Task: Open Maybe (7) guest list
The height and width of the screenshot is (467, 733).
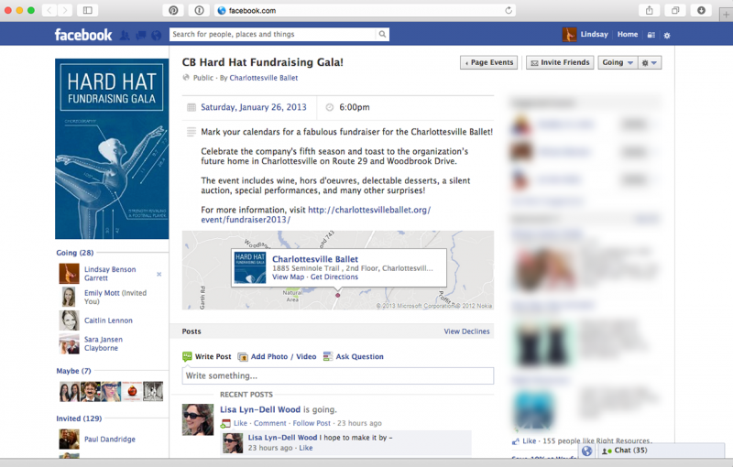Action: [73, 371]
